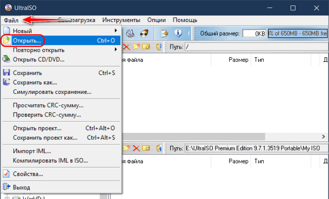Click the red X delete icon in lower pane

(136, 148)
